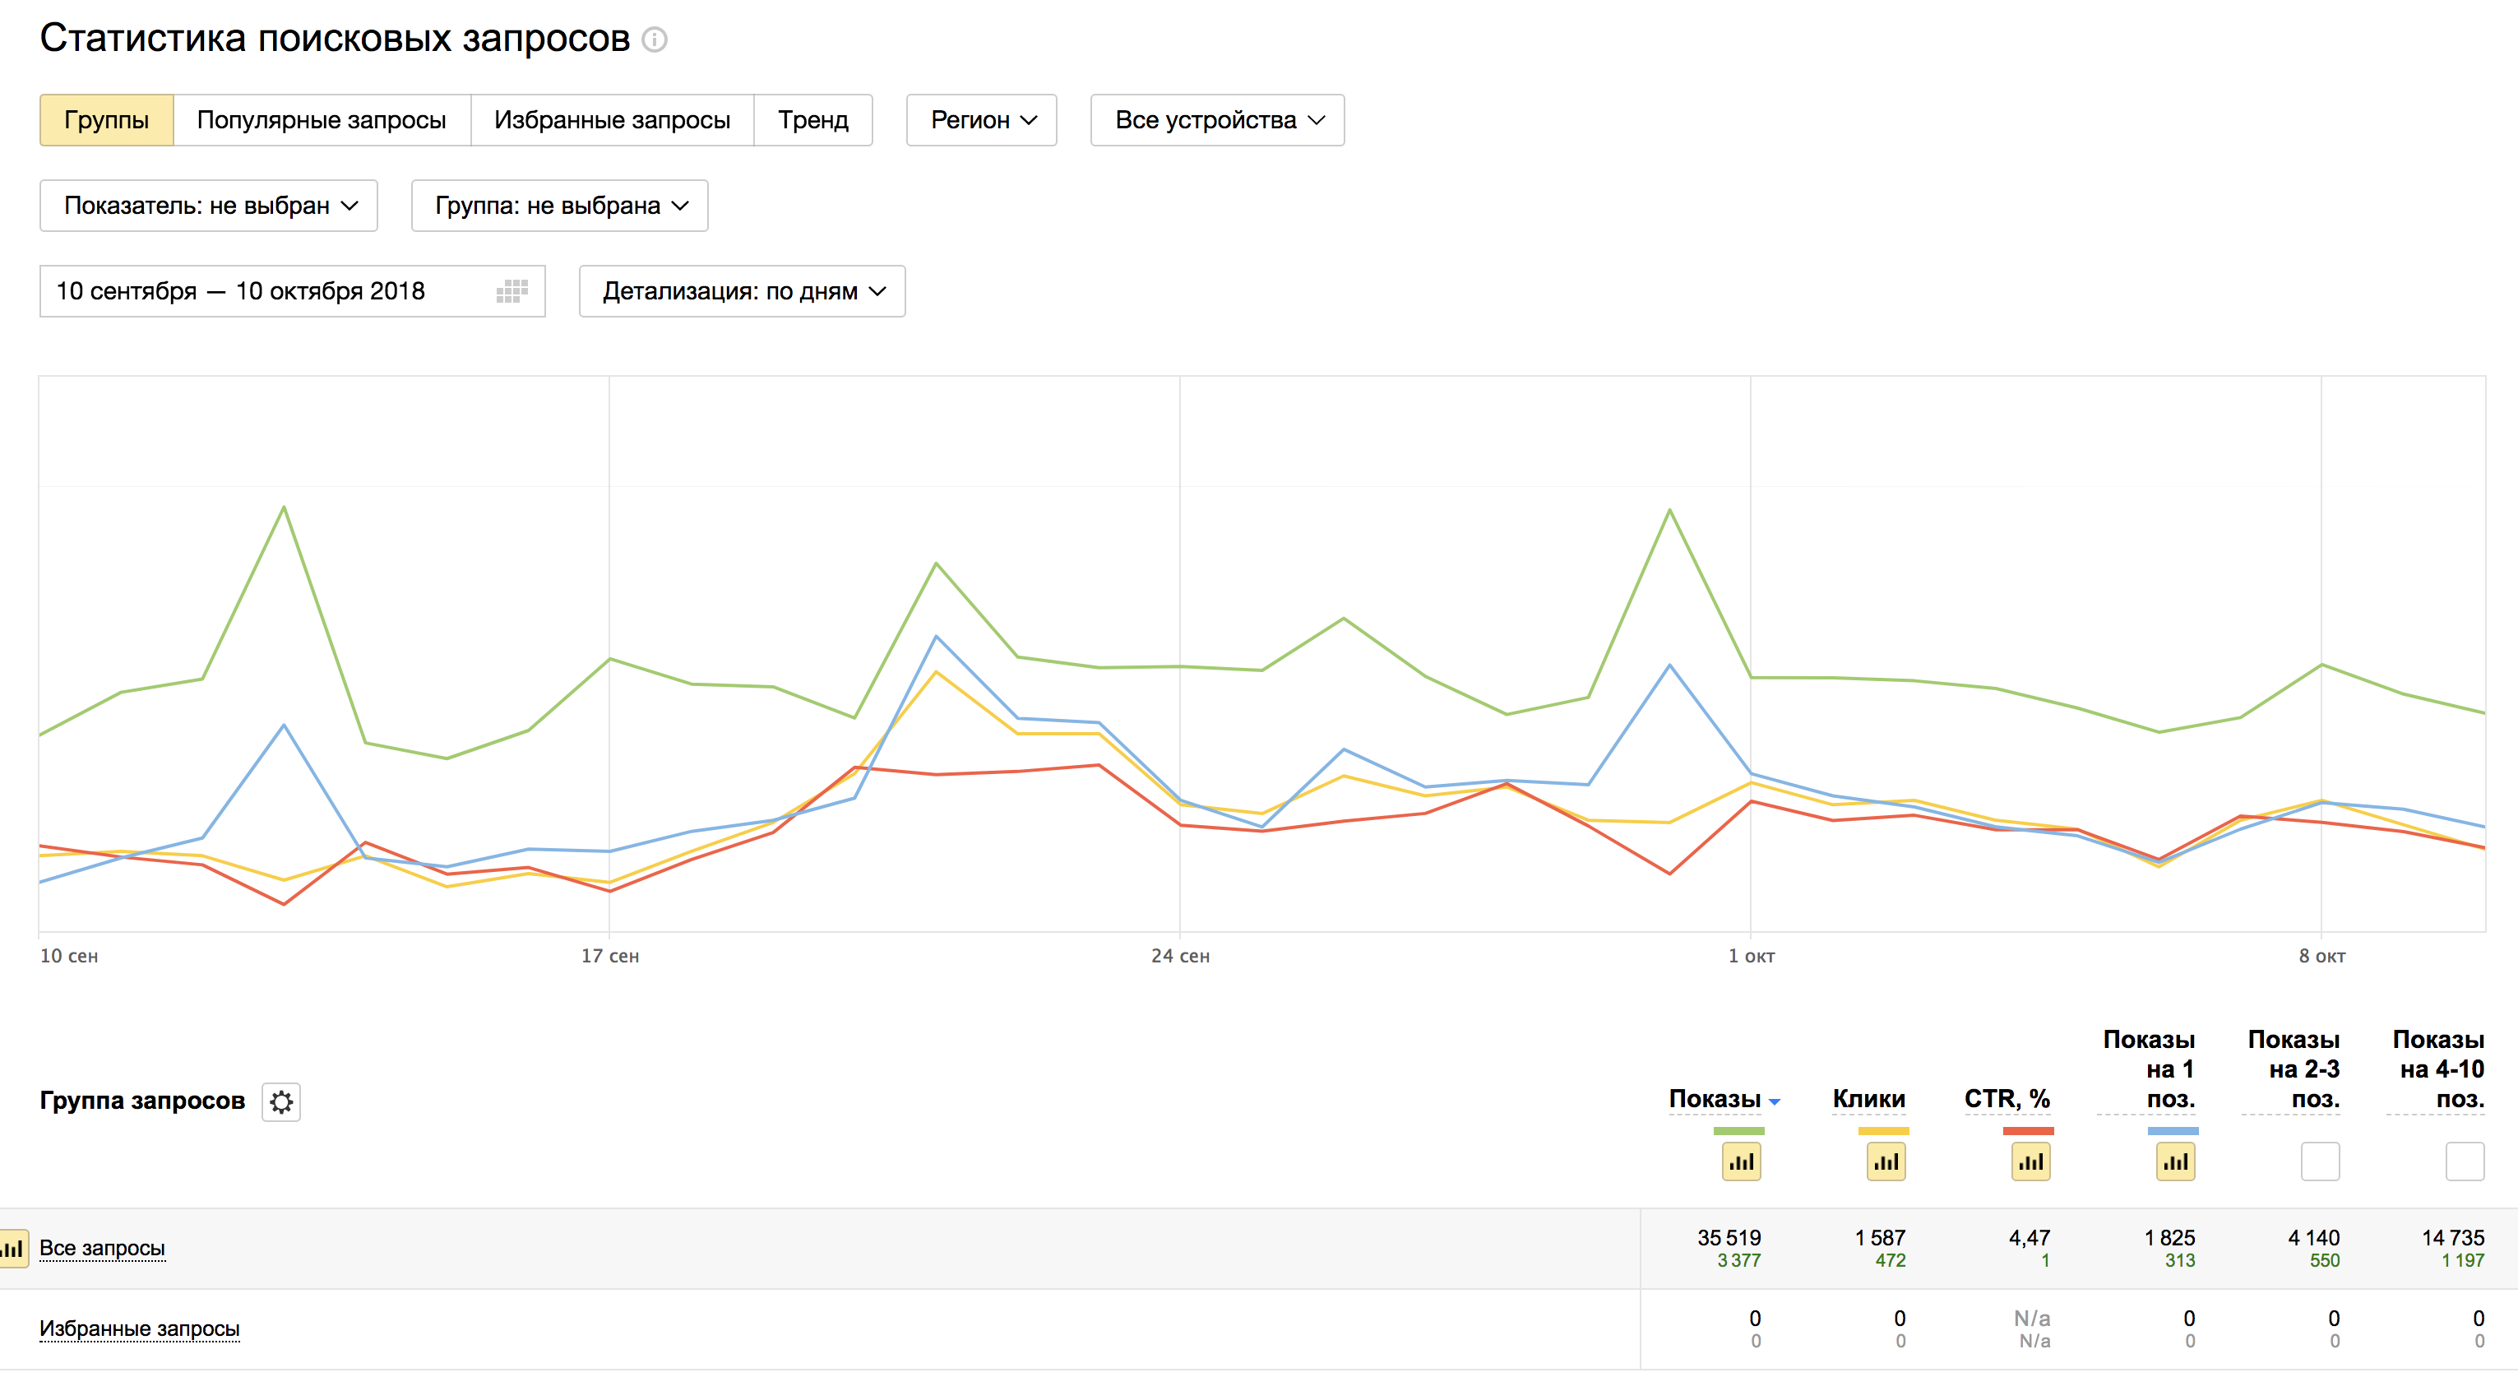Open the Все запросы link
Image resolution: width=2518 pixels, height=1377 pixels.
pos(102,1249)
